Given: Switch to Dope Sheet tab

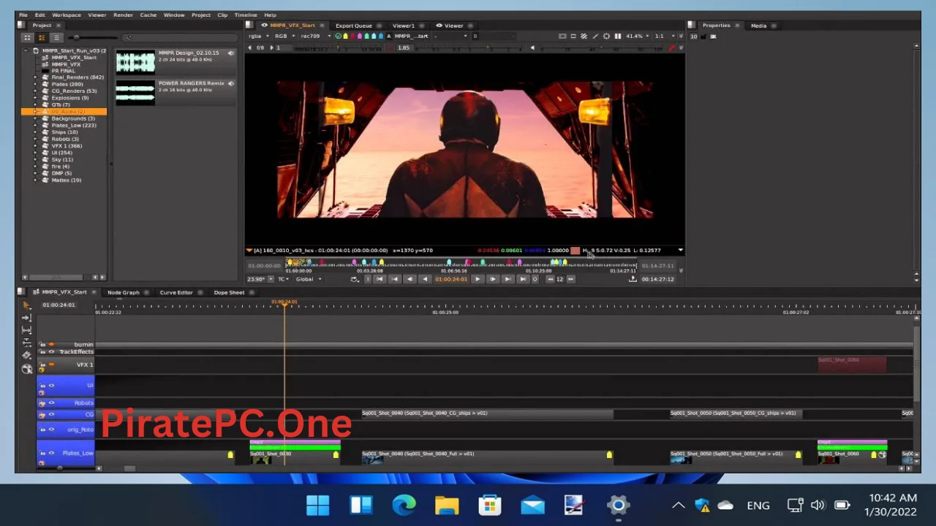Looking at the screenshot, I should tap(229, 292).
